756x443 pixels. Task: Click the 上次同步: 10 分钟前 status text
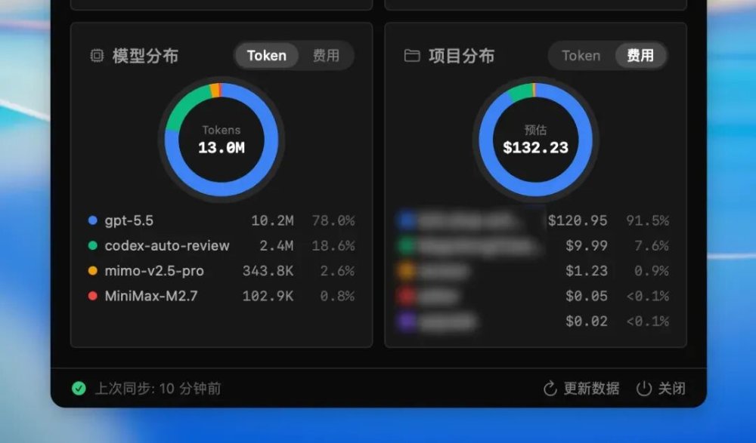coord(158,389)
